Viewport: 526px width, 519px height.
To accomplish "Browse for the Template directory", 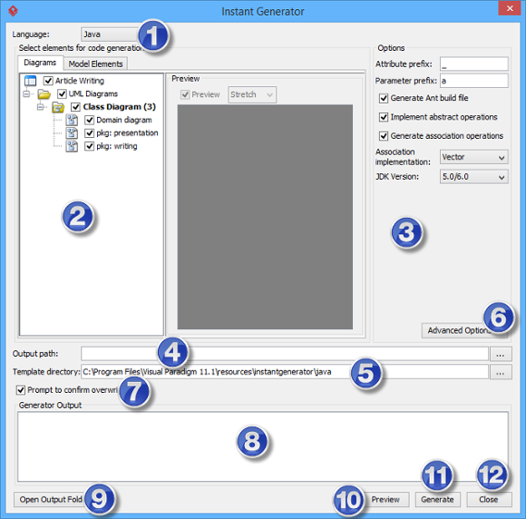I will tap(501, 372).
